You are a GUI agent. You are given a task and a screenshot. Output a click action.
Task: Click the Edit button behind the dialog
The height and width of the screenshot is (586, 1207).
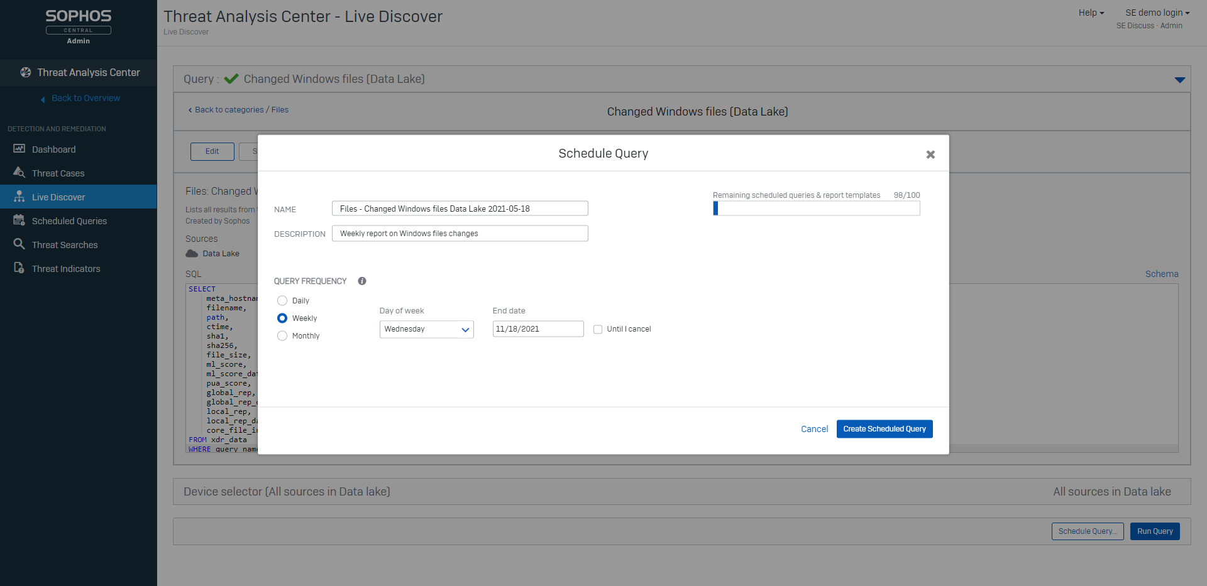[212, 151]
